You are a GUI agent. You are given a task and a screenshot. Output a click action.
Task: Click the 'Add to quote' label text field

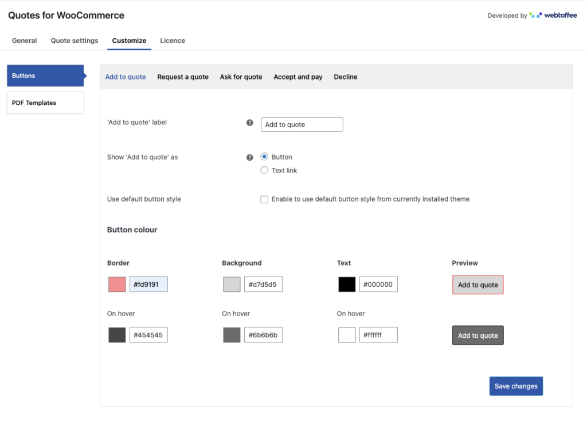(x=302, y=124)
